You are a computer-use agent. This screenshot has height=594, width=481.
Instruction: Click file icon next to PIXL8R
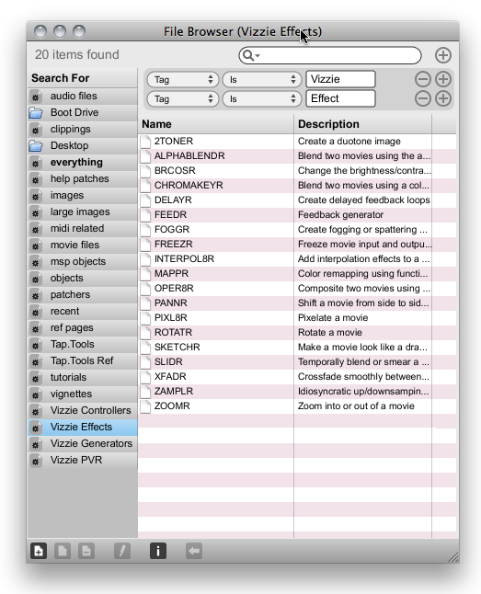(145, 318)
